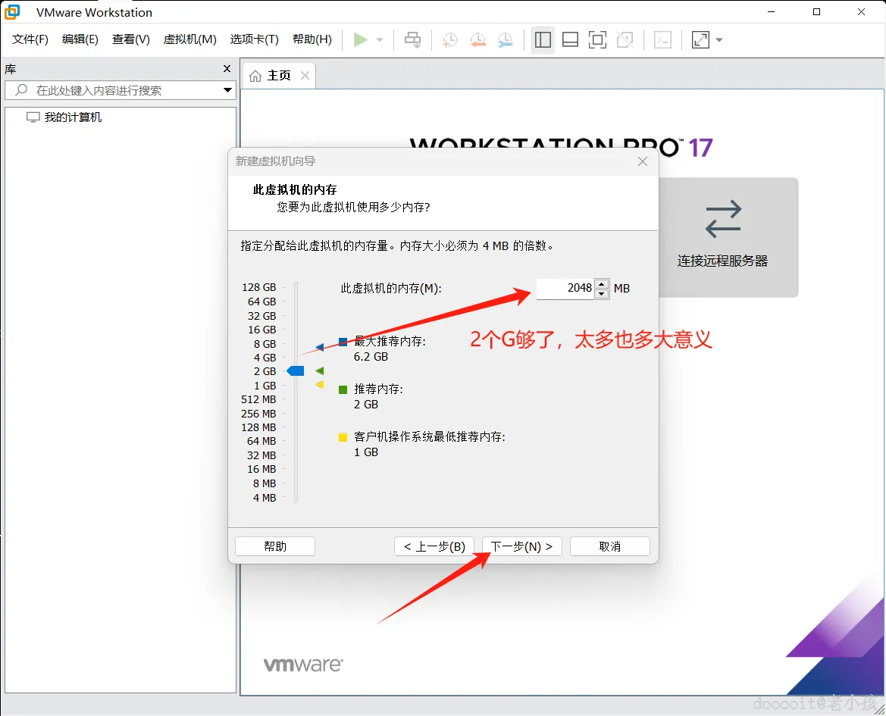Viewport: 886px width, 716px height.
Task: Click the manage snapshots icon
Action: (x=506, y=39)
